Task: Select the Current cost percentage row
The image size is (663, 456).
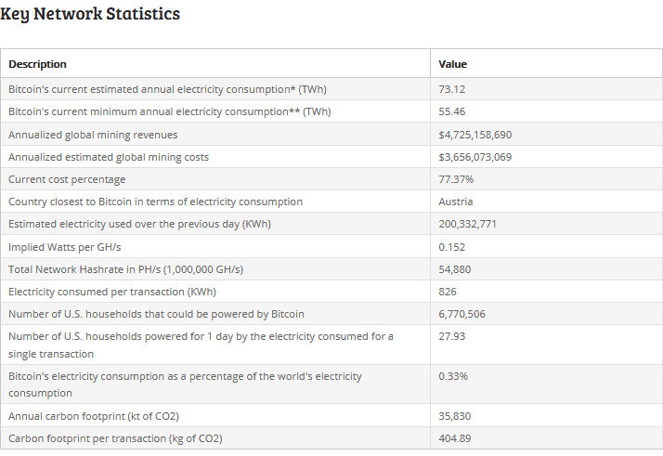Action: [331, 179]
